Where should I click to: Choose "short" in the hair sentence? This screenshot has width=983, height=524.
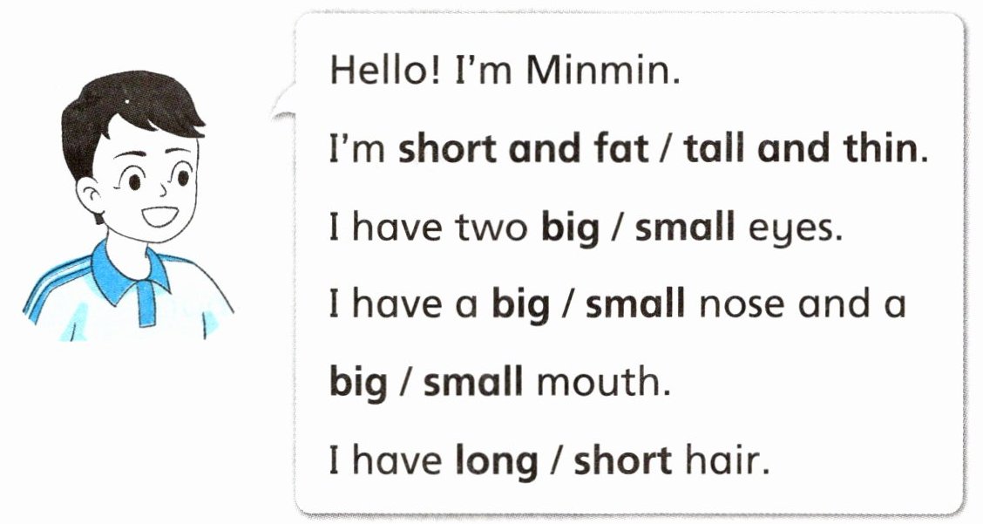622,459
